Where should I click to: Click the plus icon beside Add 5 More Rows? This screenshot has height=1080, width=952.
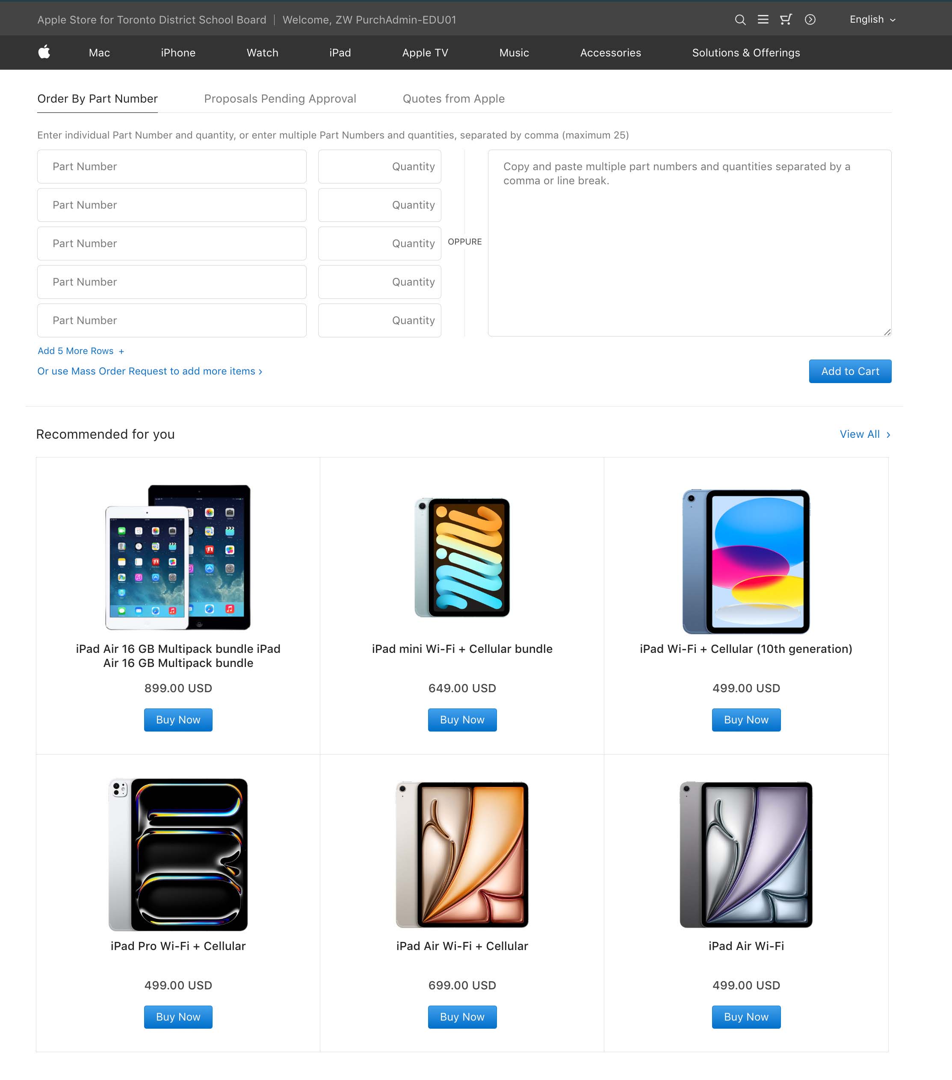(121, 351)
